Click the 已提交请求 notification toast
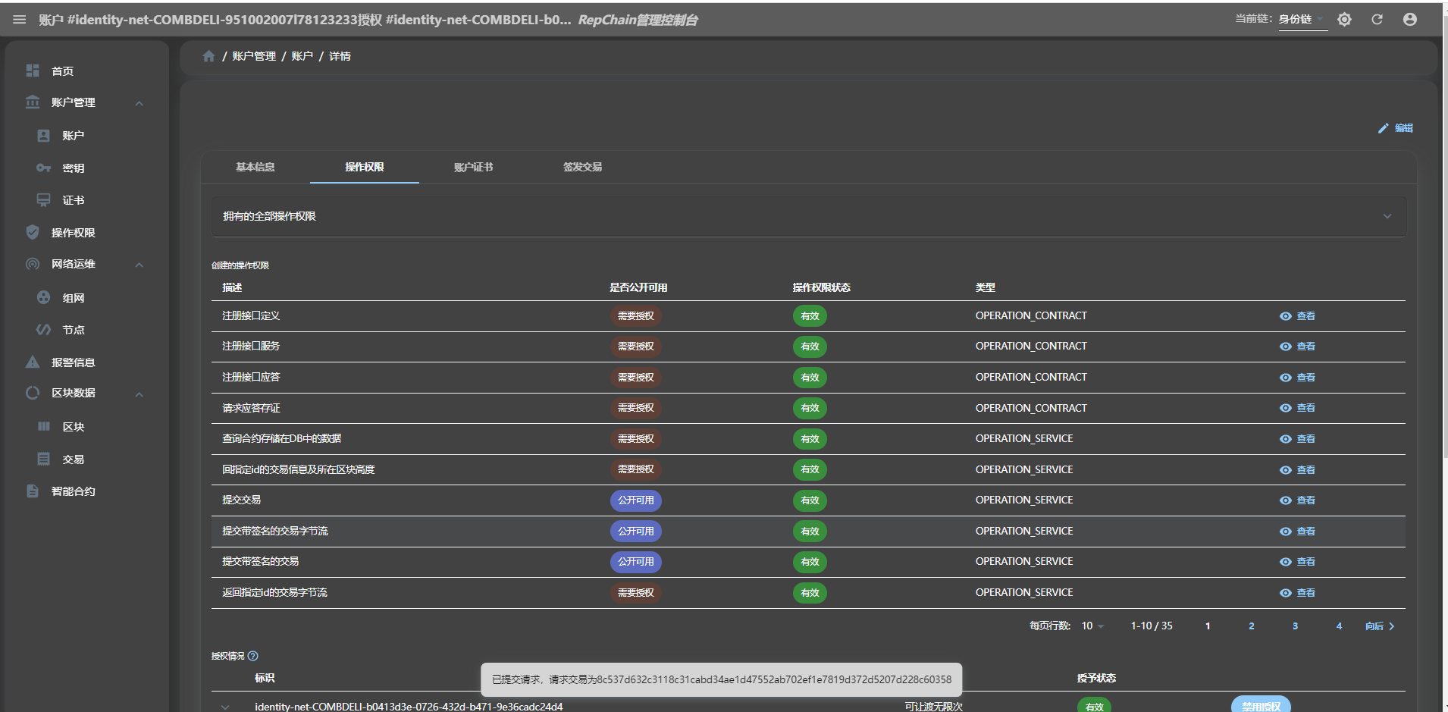Viewport: 1448px width, 712px height. pos(722,679)
